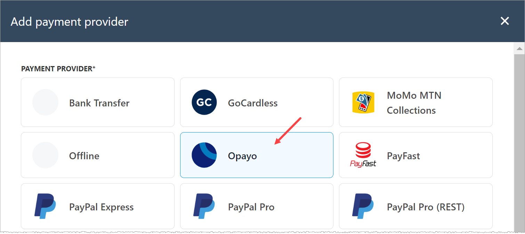The height and width of the screenshot is (234, 525).
Task: Click the PayPal Express logo icon
Action: (x=45, y=206)
